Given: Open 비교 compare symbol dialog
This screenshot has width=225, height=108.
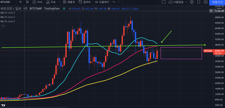Looking at the screenshot, I should point(38,2).
